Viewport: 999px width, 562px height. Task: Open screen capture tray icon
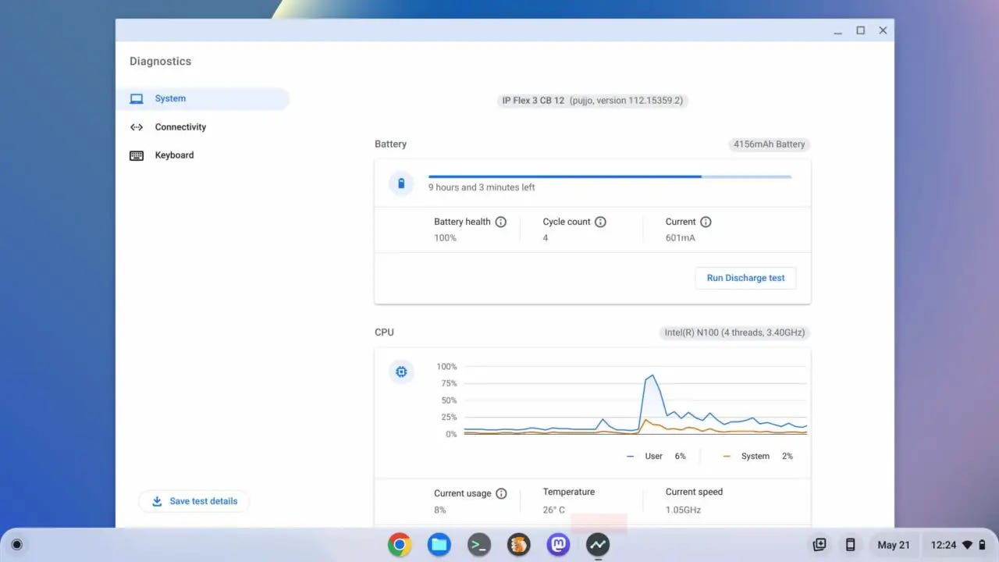pyautogui.click(x=819, y=545)
